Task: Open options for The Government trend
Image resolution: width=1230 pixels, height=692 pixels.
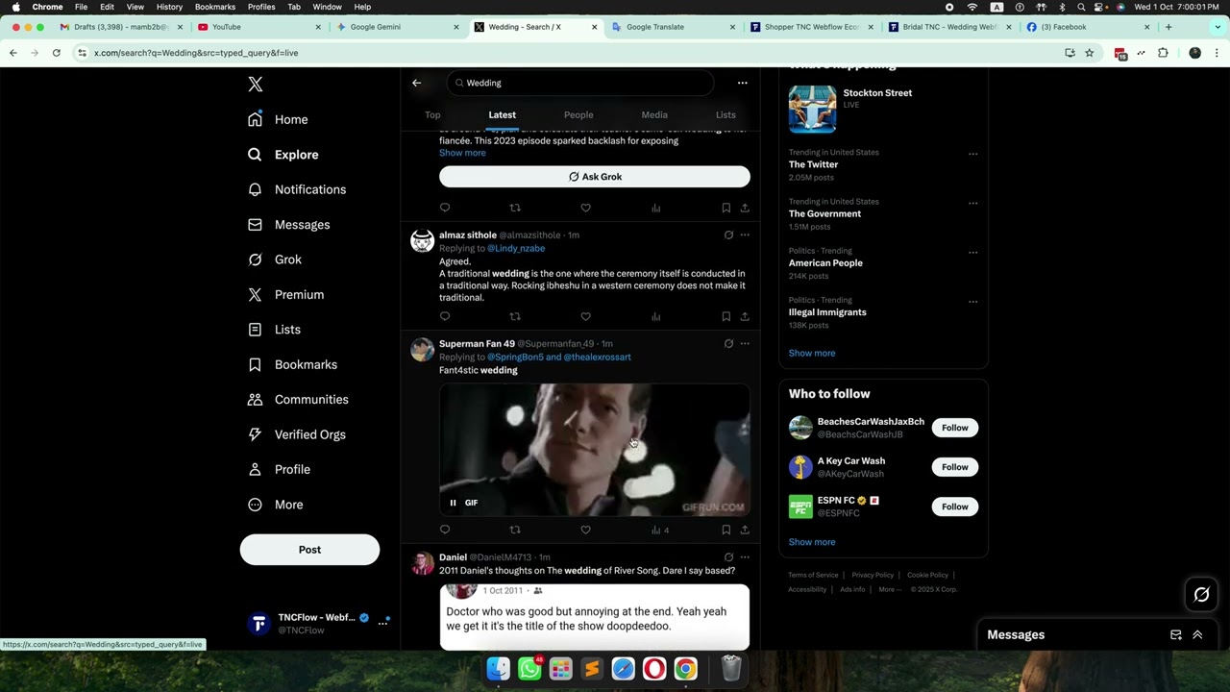Action: tap(972, 203)
